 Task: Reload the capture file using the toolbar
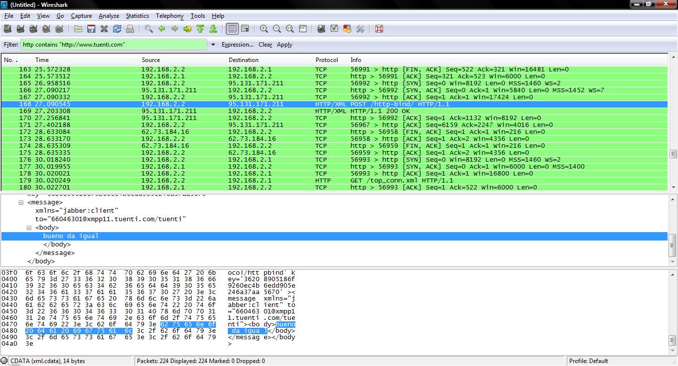117,29
